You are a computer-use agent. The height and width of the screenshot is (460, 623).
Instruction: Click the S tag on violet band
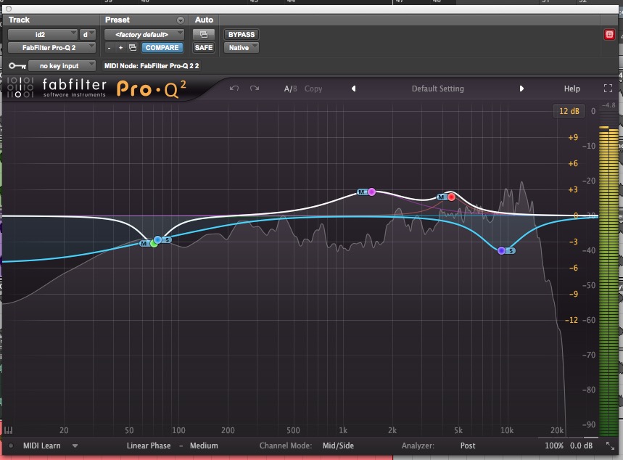pyautogui.click(x=511, y=250)
